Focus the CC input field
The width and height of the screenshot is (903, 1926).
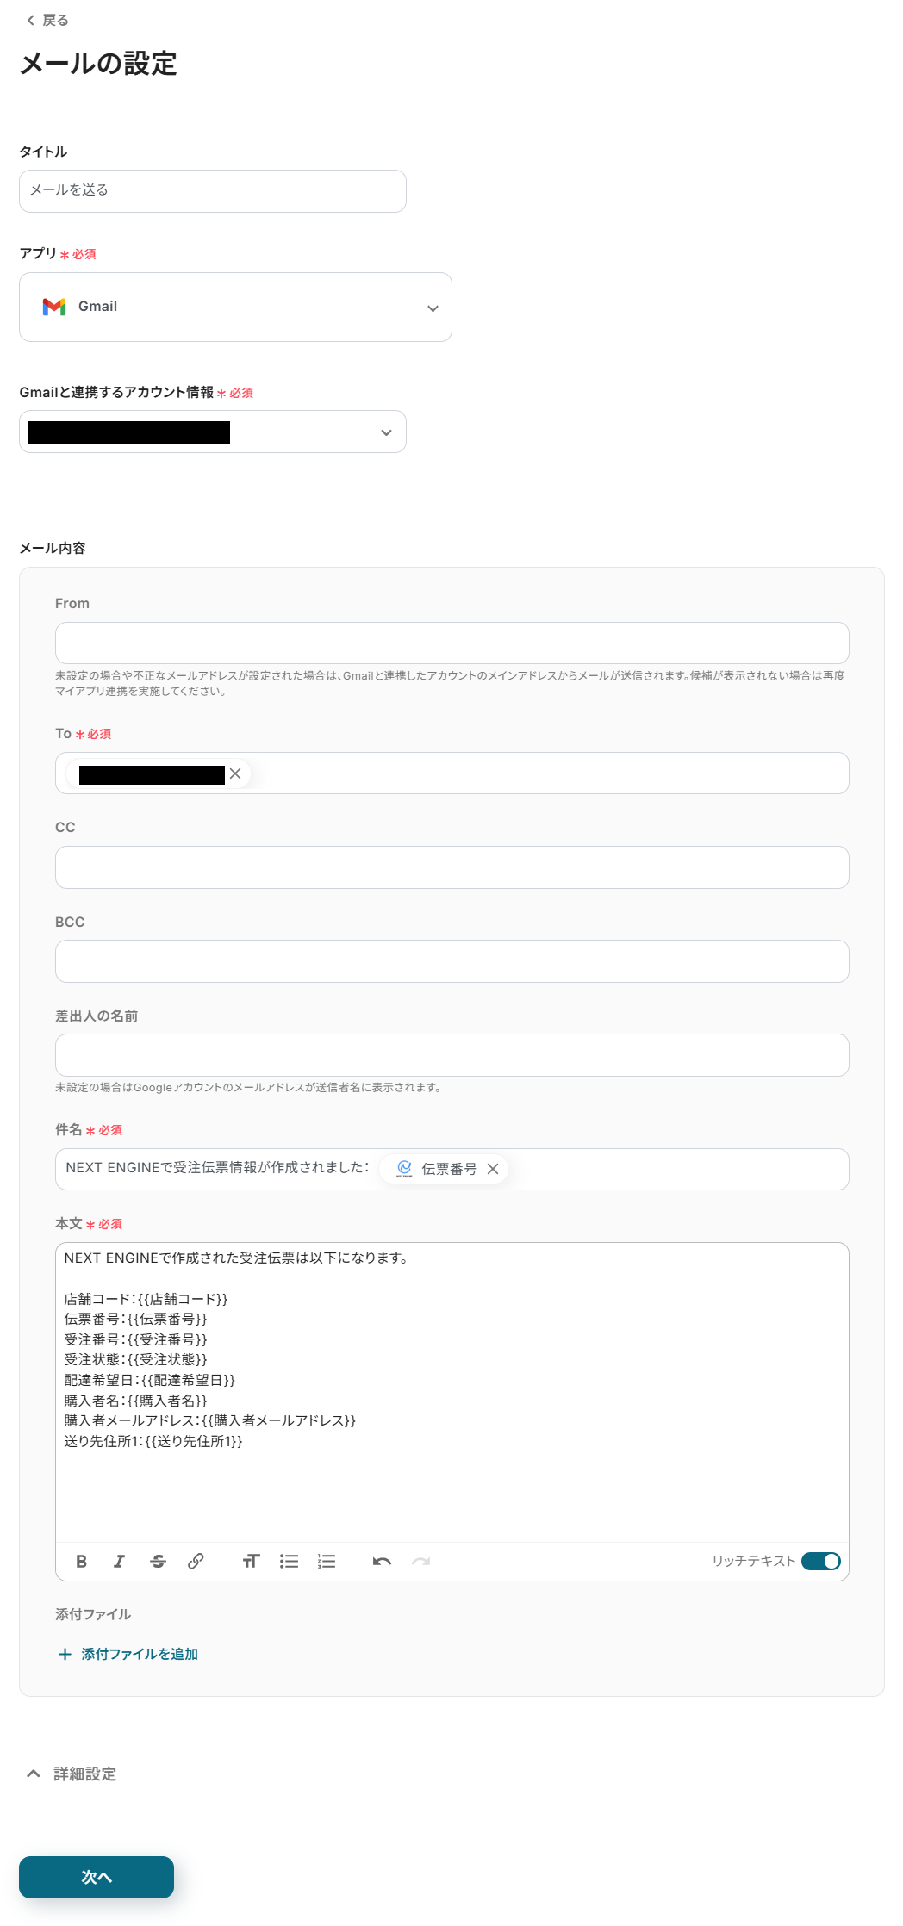[452, 867]
